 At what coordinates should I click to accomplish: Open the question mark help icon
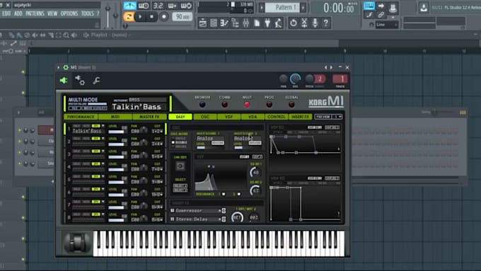[326, 23]
